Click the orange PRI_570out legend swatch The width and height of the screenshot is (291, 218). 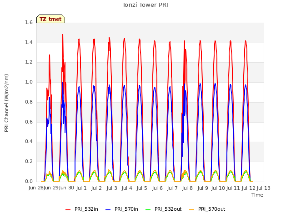coord(192,209)
